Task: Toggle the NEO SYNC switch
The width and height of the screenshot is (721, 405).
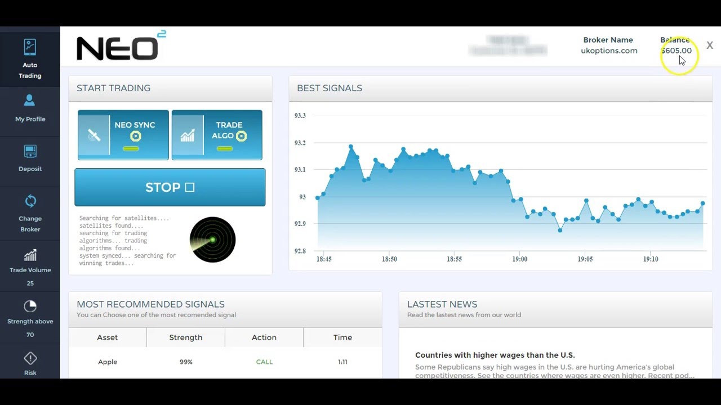Action: (x=131, y=148)
